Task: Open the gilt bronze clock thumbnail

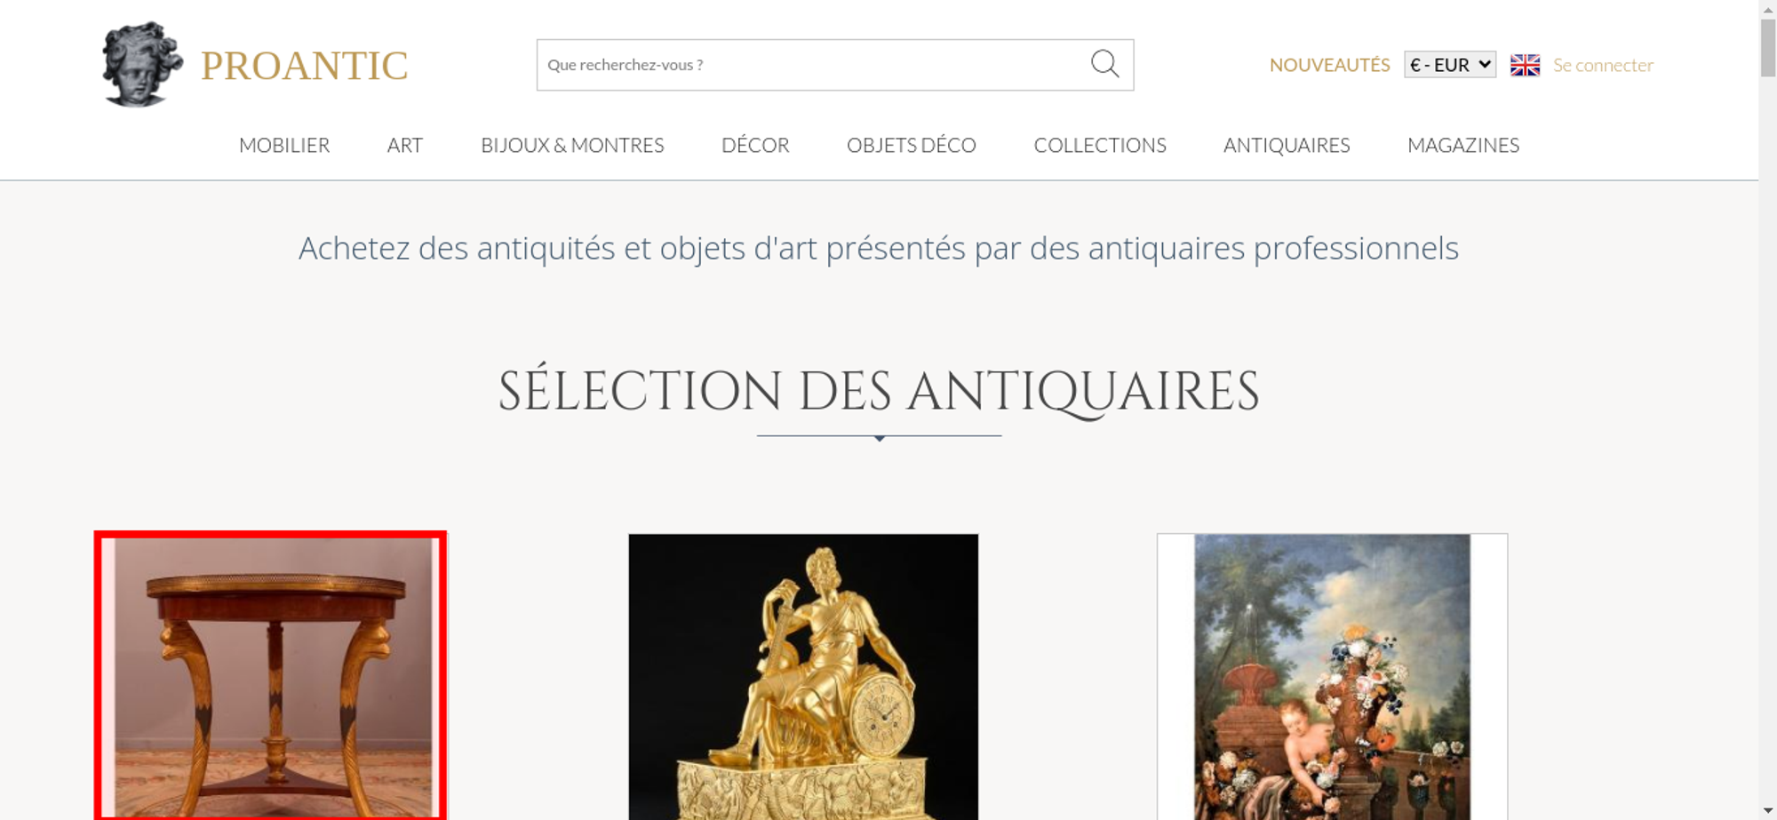Action: (x=803, y=676)
